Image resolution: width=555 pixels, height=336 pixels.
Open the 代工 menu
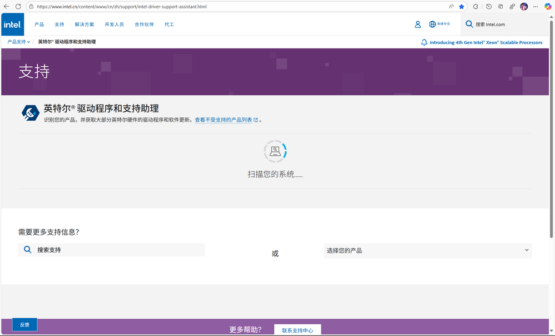point(169,24)
